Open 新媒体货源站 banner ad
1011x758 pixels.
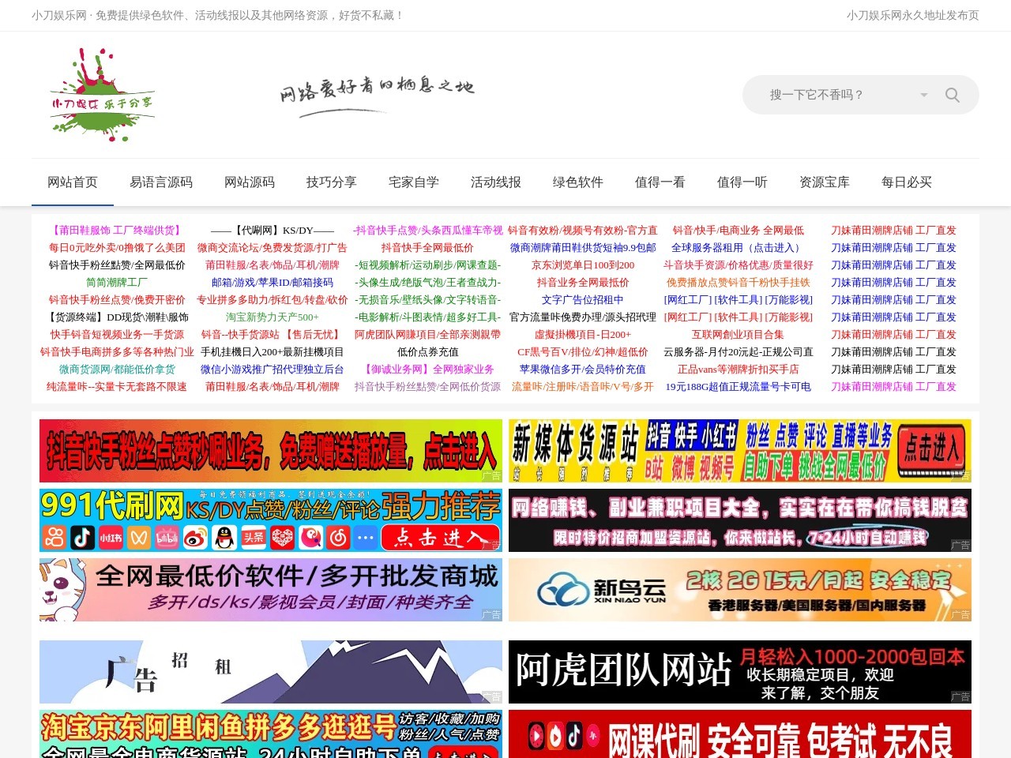tap(740, 451)
